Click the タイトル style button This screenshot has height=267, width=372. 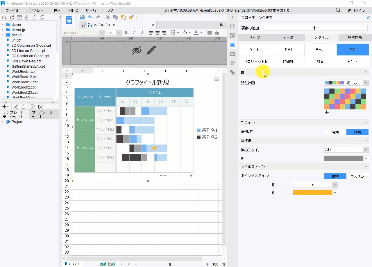[x=256, y=50]
